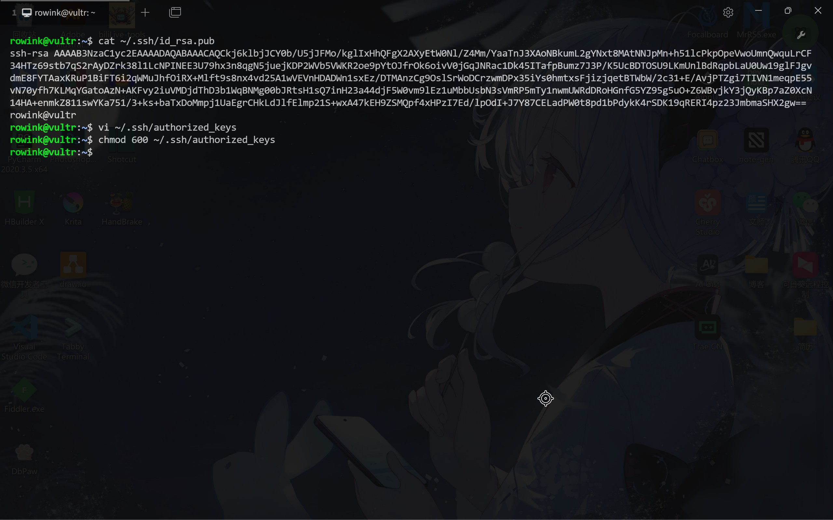
Task: Open Tabby settings via gear icon
Action: 728,12
